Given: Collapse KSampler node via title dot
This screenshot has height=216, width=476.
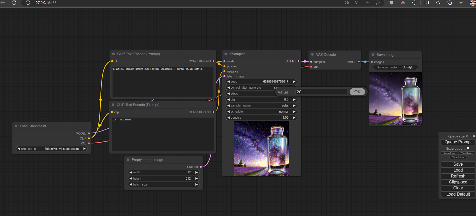Looking at the screenshot, I should tap(226, 54).
